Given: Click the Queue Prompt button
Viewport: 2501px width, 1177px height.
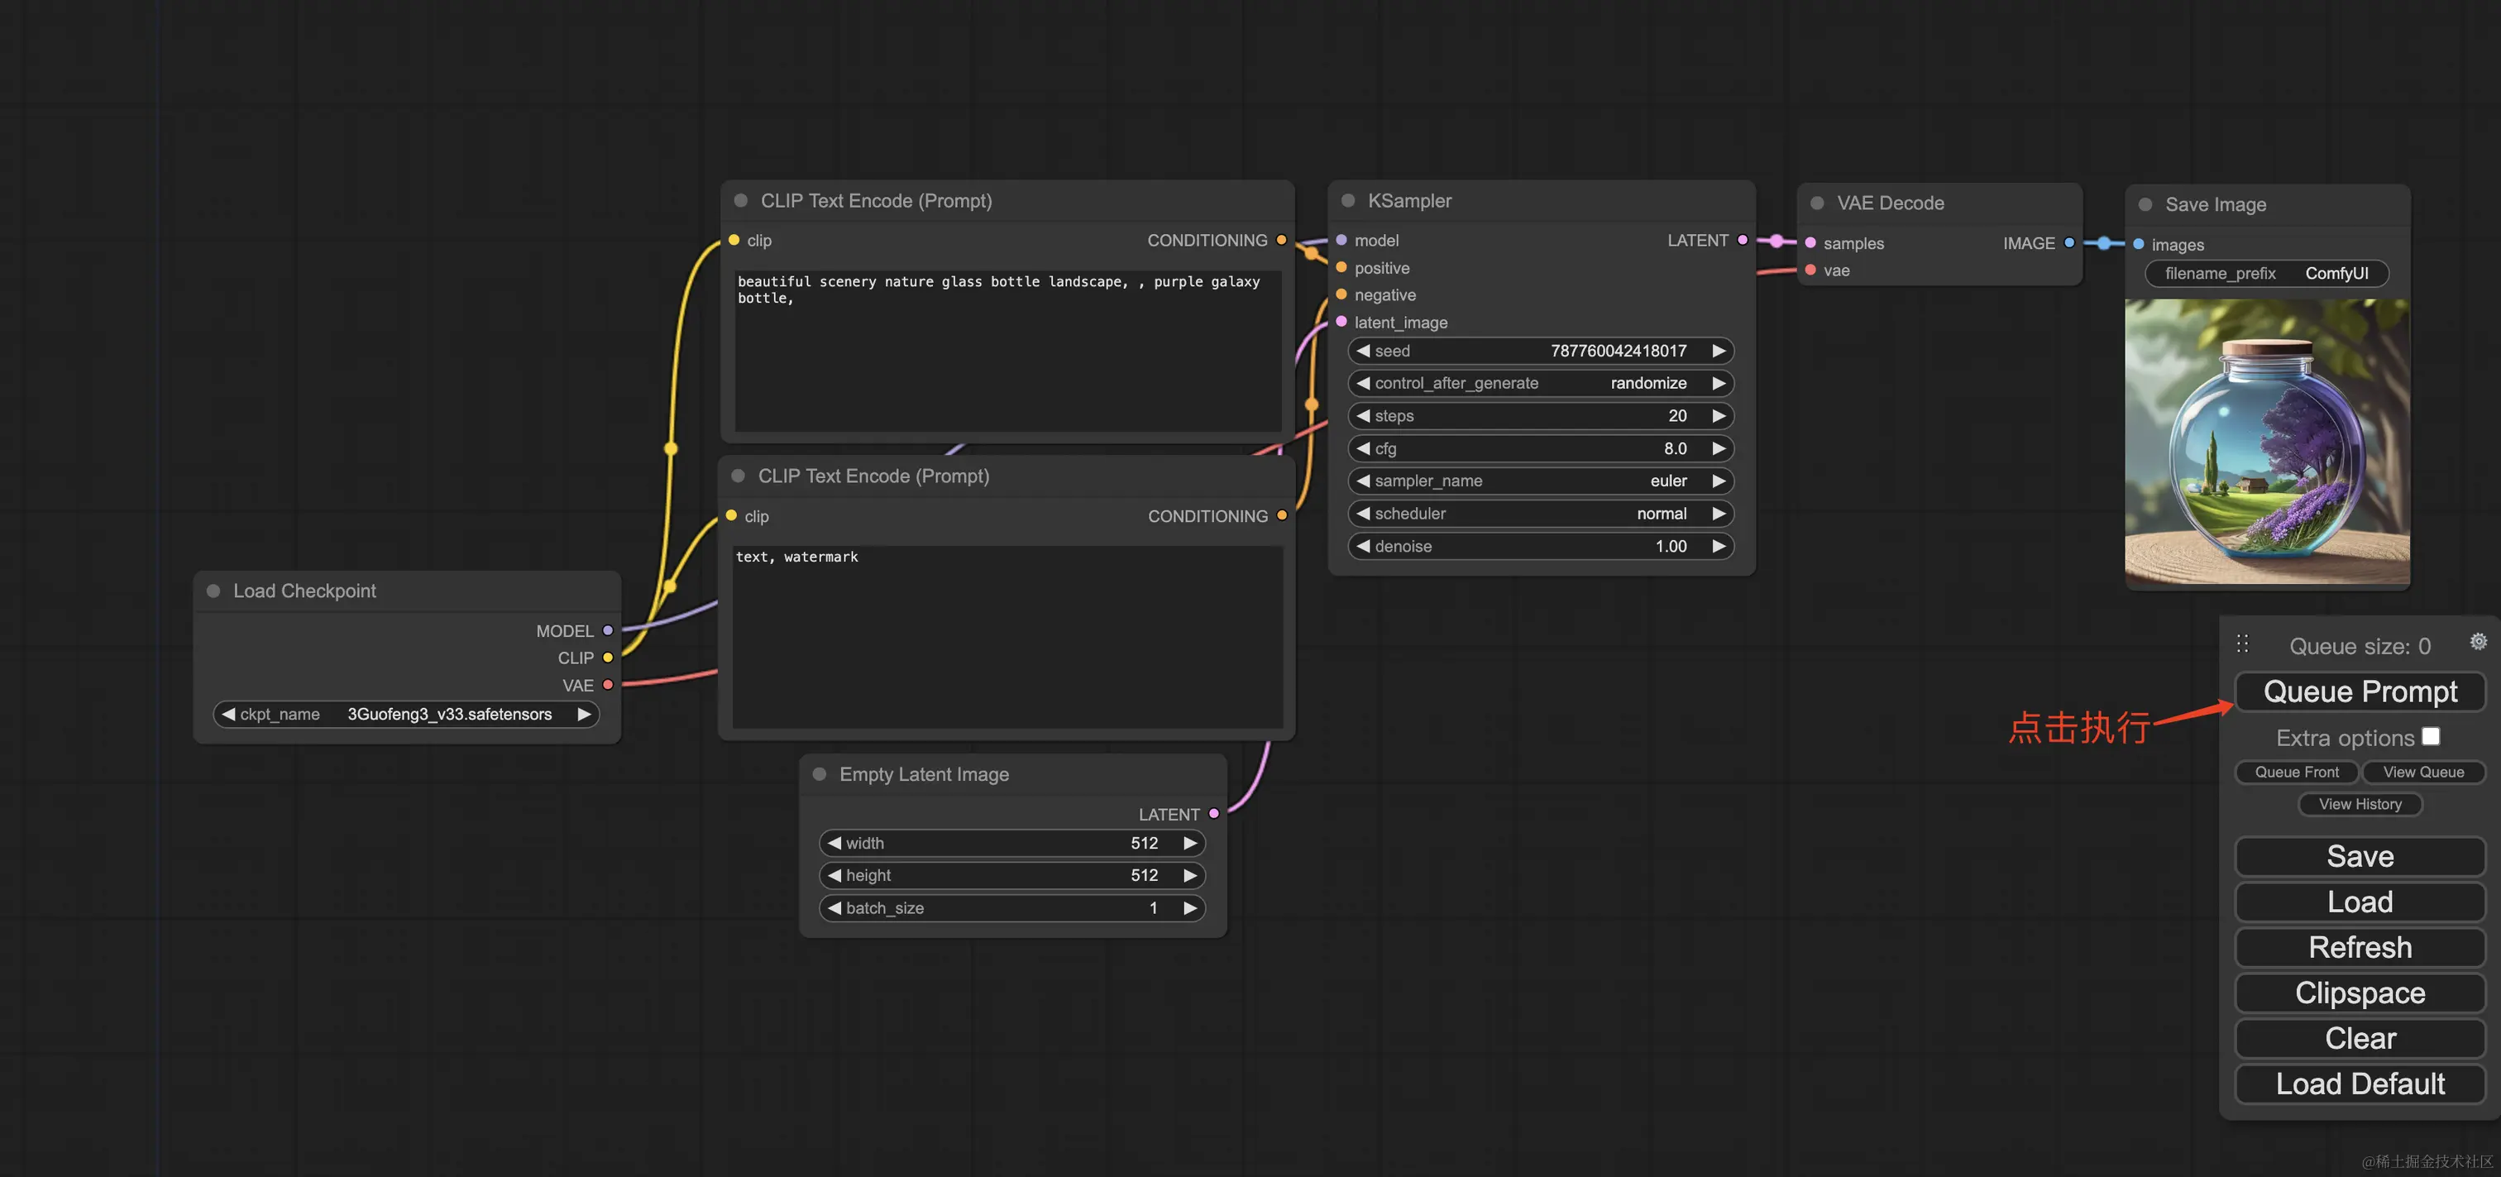Looking at the screenshot, I should point(2360,691).
